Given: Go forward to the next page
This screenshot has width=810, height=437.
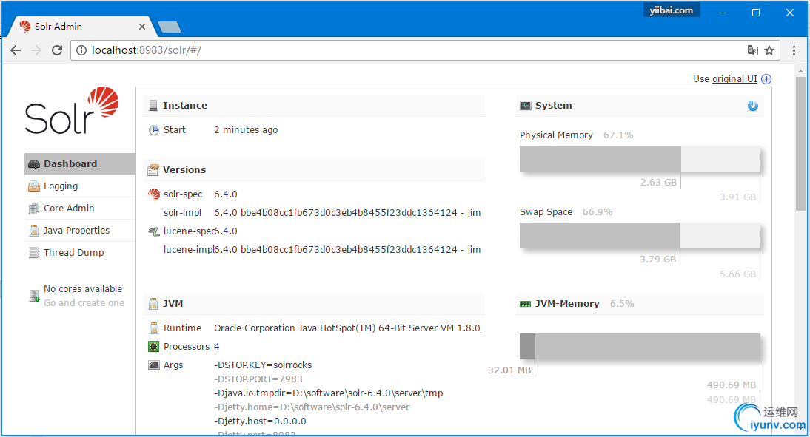Looking at the screenshot, I should pos(36,50).
